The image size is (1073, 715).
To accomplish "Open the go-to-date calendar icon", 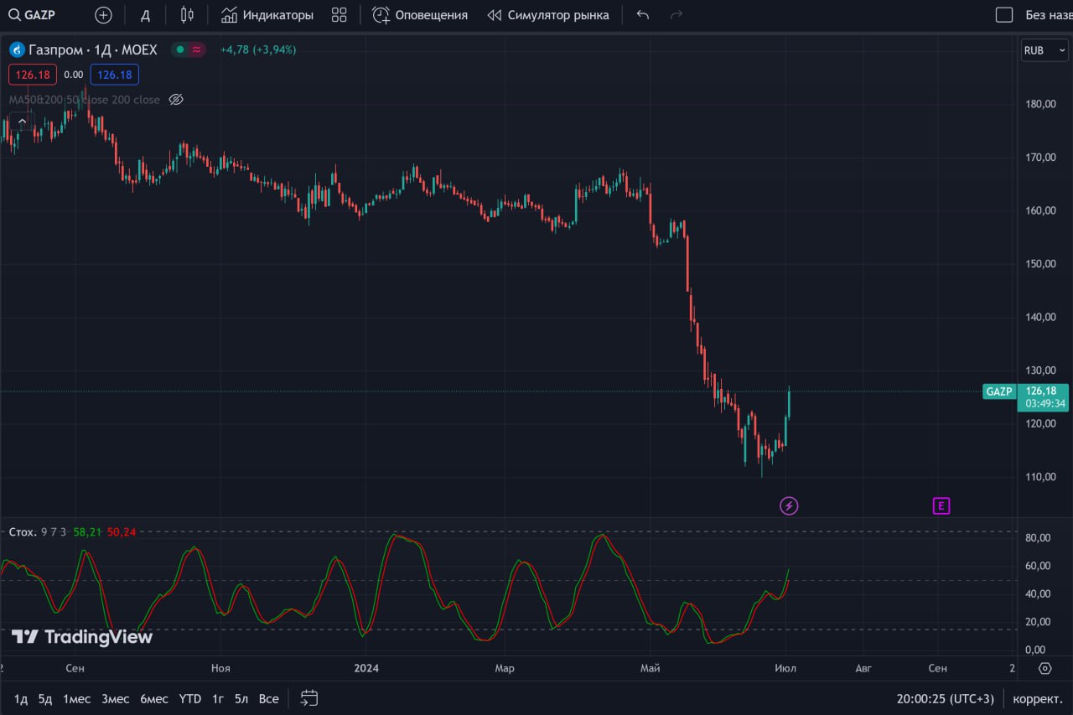I will pyautogui.click(x=309, y=698).
